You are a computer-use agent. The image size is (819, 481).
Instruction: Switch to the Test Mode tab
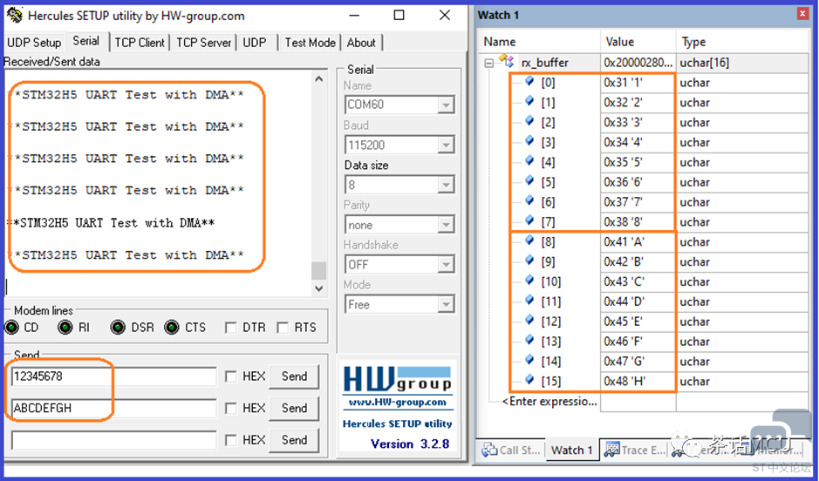tap(311, 43)
